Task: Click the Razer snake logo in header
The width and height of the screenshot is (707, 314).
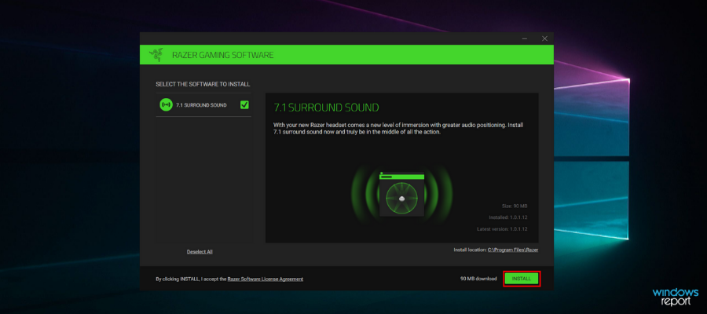Action: (156, 55)
